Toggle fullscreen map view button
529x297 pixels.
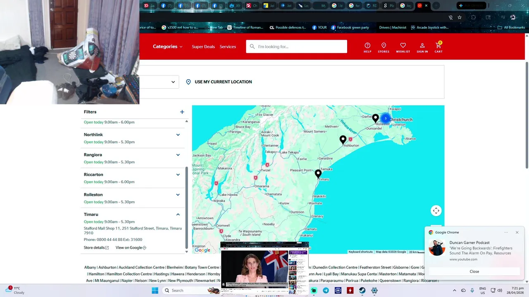[436, 211]
